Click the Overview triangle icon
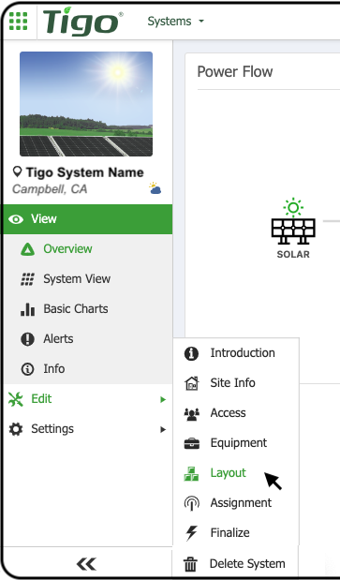The height and width of the screenshot is (580, 340). coord(27,249)
